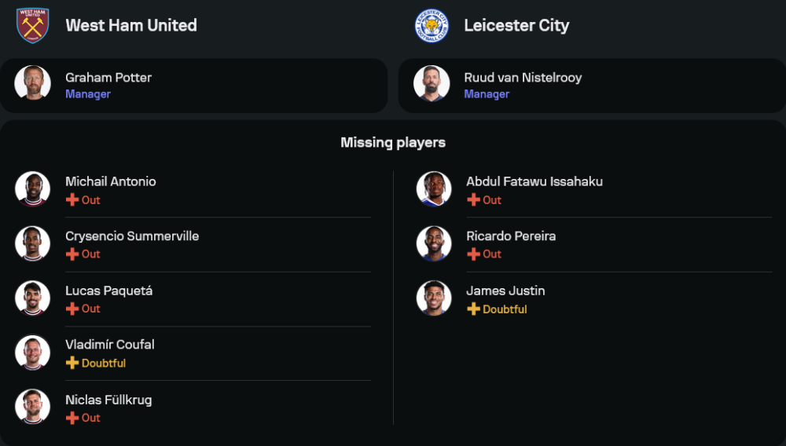This screenshot has height=446, width=786.
Task: Open Graham Potter's avatar photo
Action: click(33, 83)
